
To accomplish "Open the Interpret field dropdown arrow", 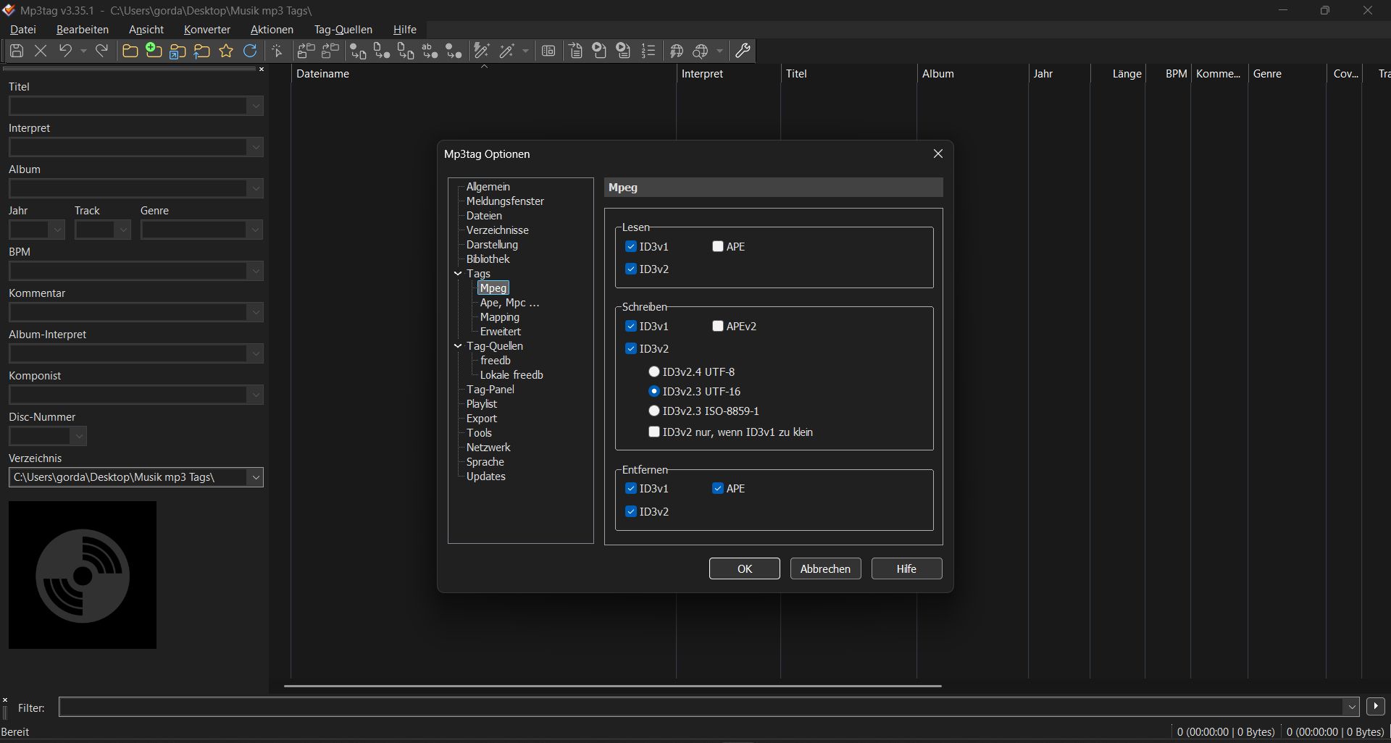I will [255, 148].
